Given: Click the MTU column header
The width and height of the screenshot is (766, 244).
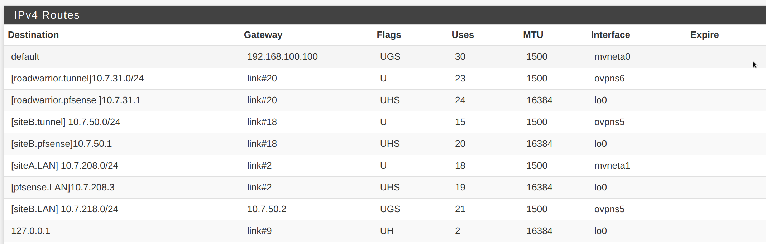Looking at the screenshot, I should tap(533, 35).
